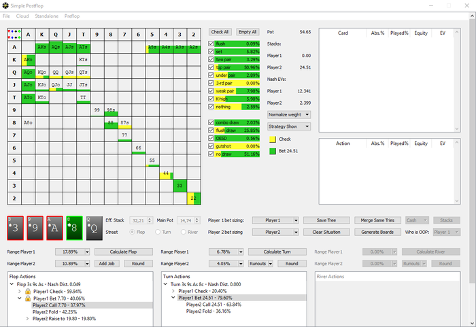Click the green Bet 24.51 color swatch
Viewport: 476px width, 327px height.
point(273,151)
